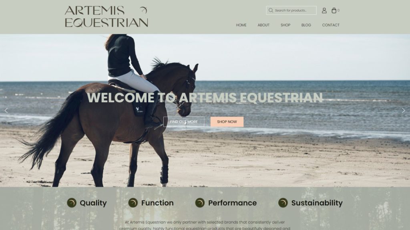
Task: Click the Quality feature icon
Action: 72,202
